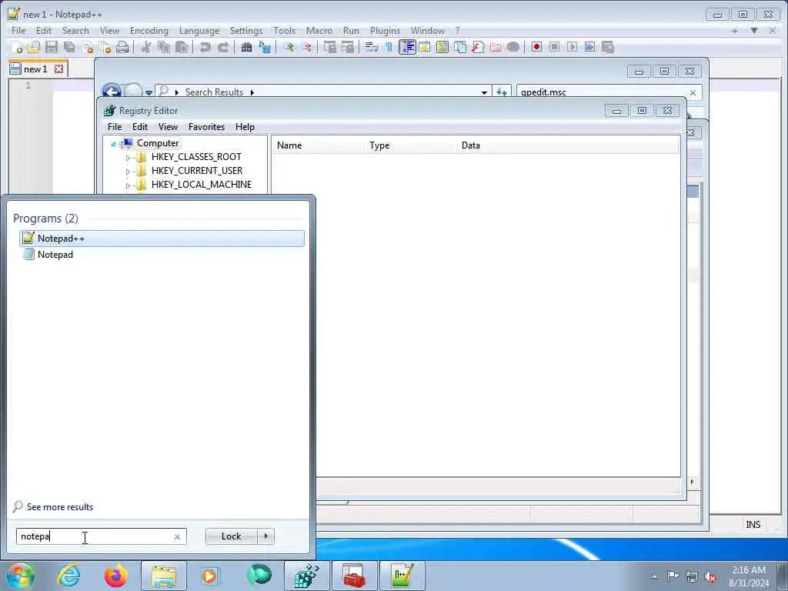Open Firefox from taskbar
The height and width of the screenshot is (591, 788).
point(116,576)
